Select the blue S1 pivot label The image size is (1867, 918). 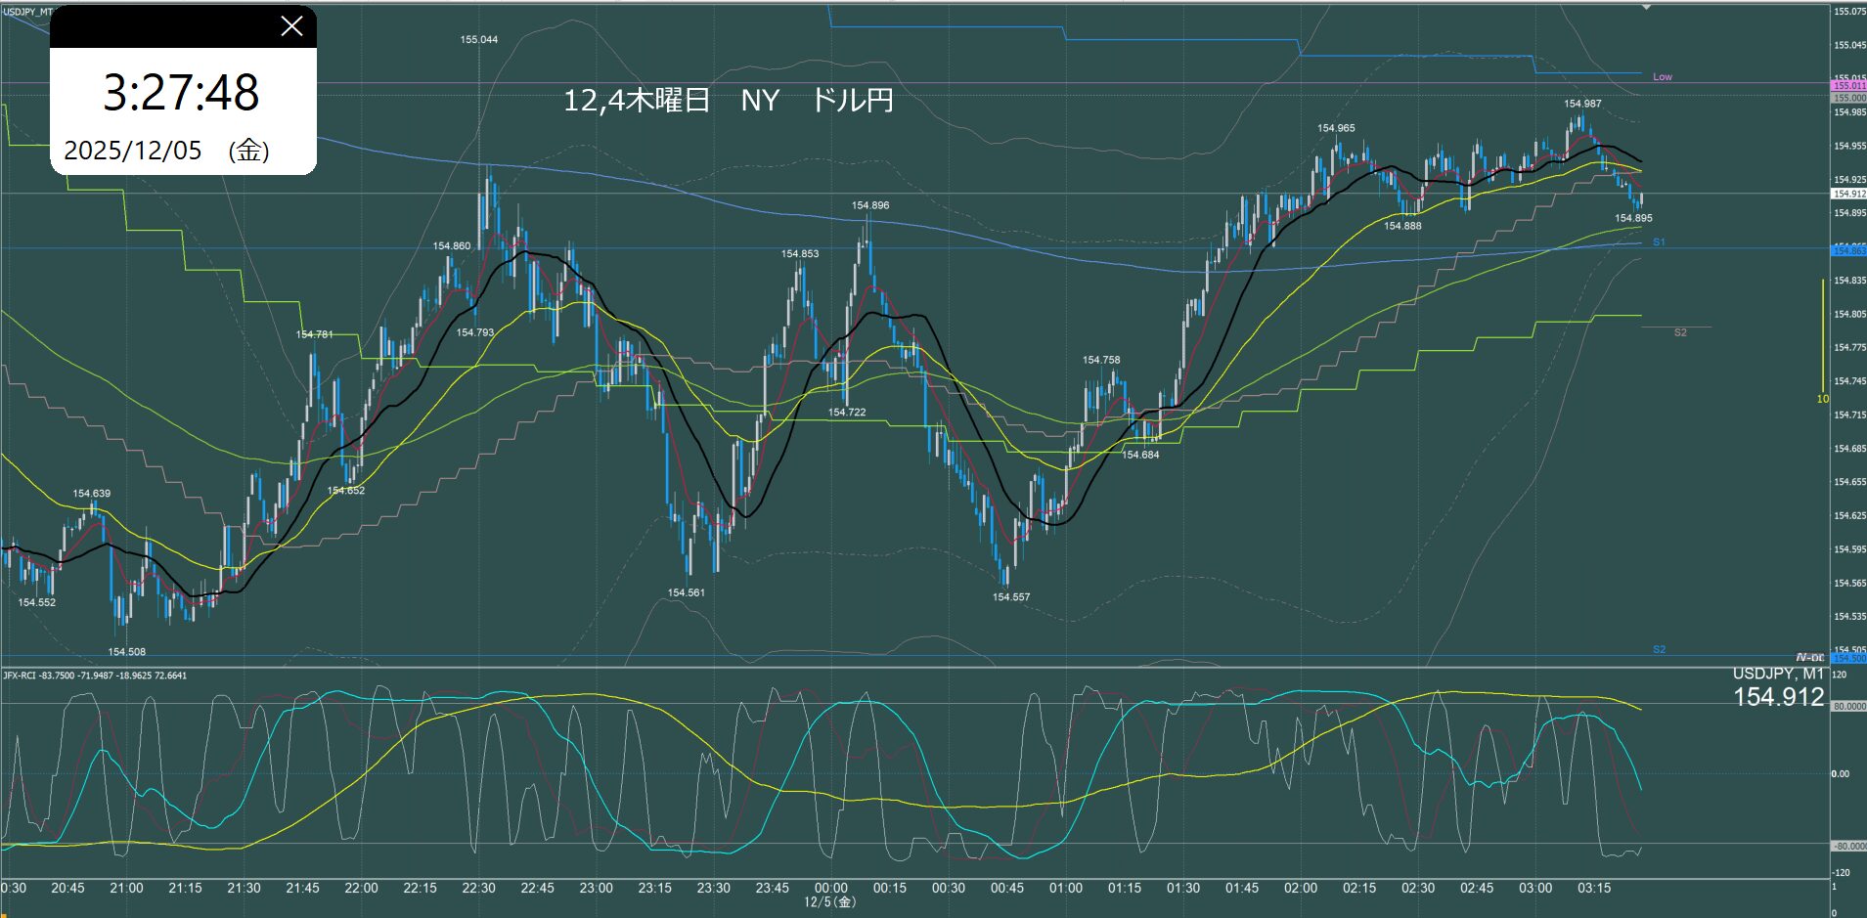pos(1659,241)
